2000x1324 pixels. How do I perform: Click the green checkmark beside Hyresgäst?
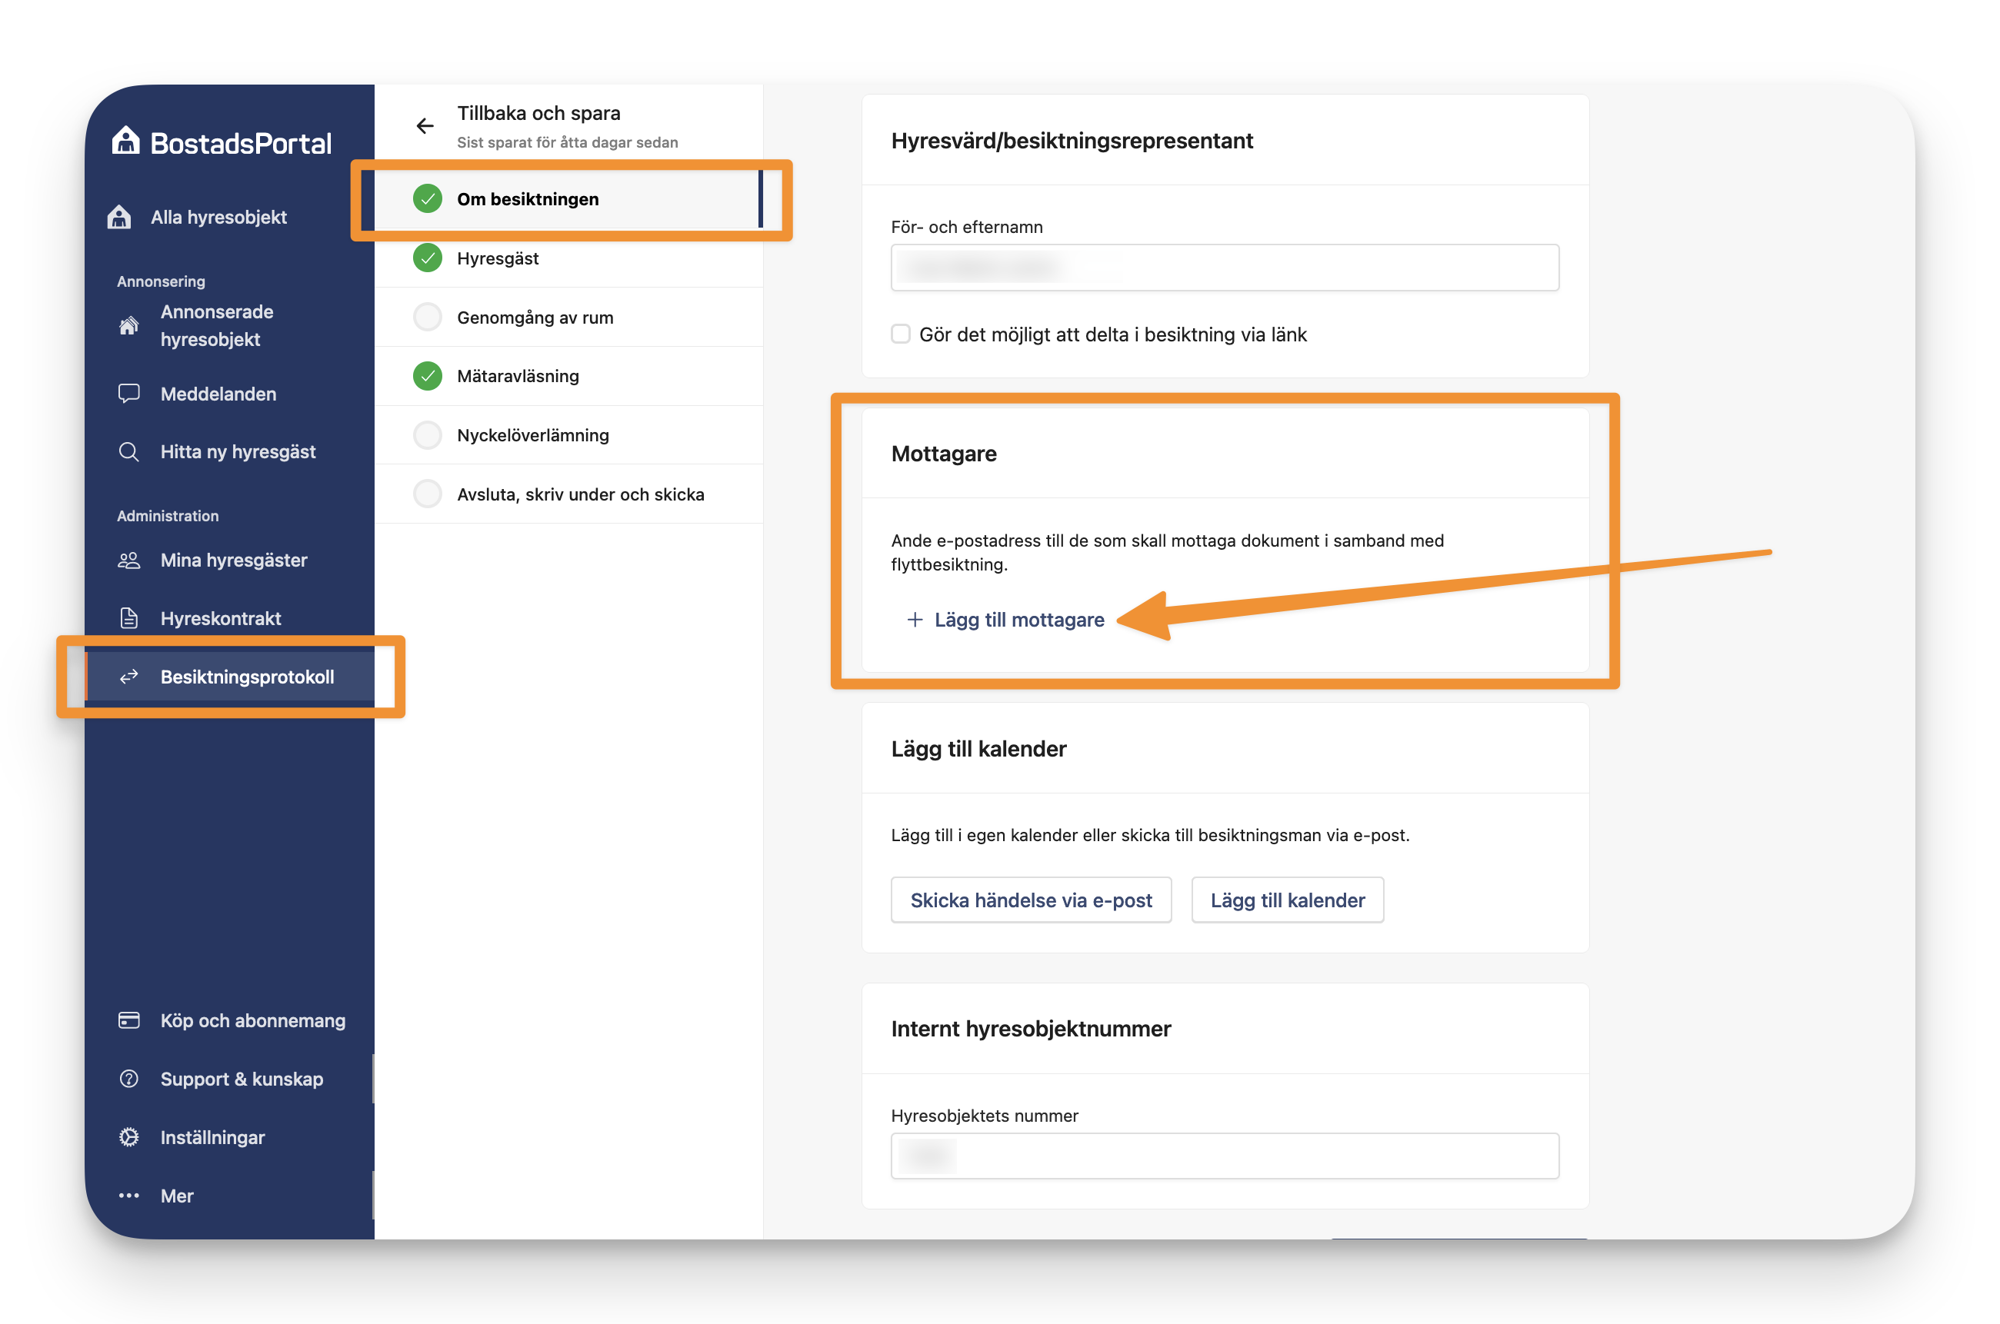(428, 258)
